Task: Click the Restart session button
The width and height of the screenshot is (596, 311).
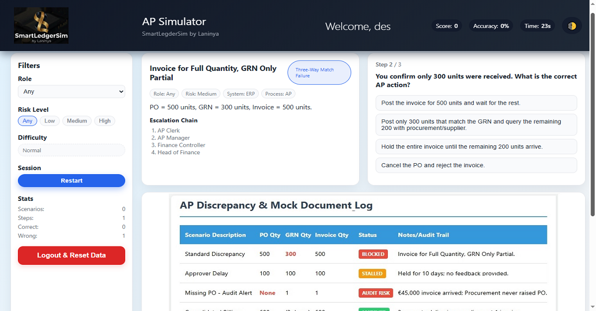Action: point(72,181)
